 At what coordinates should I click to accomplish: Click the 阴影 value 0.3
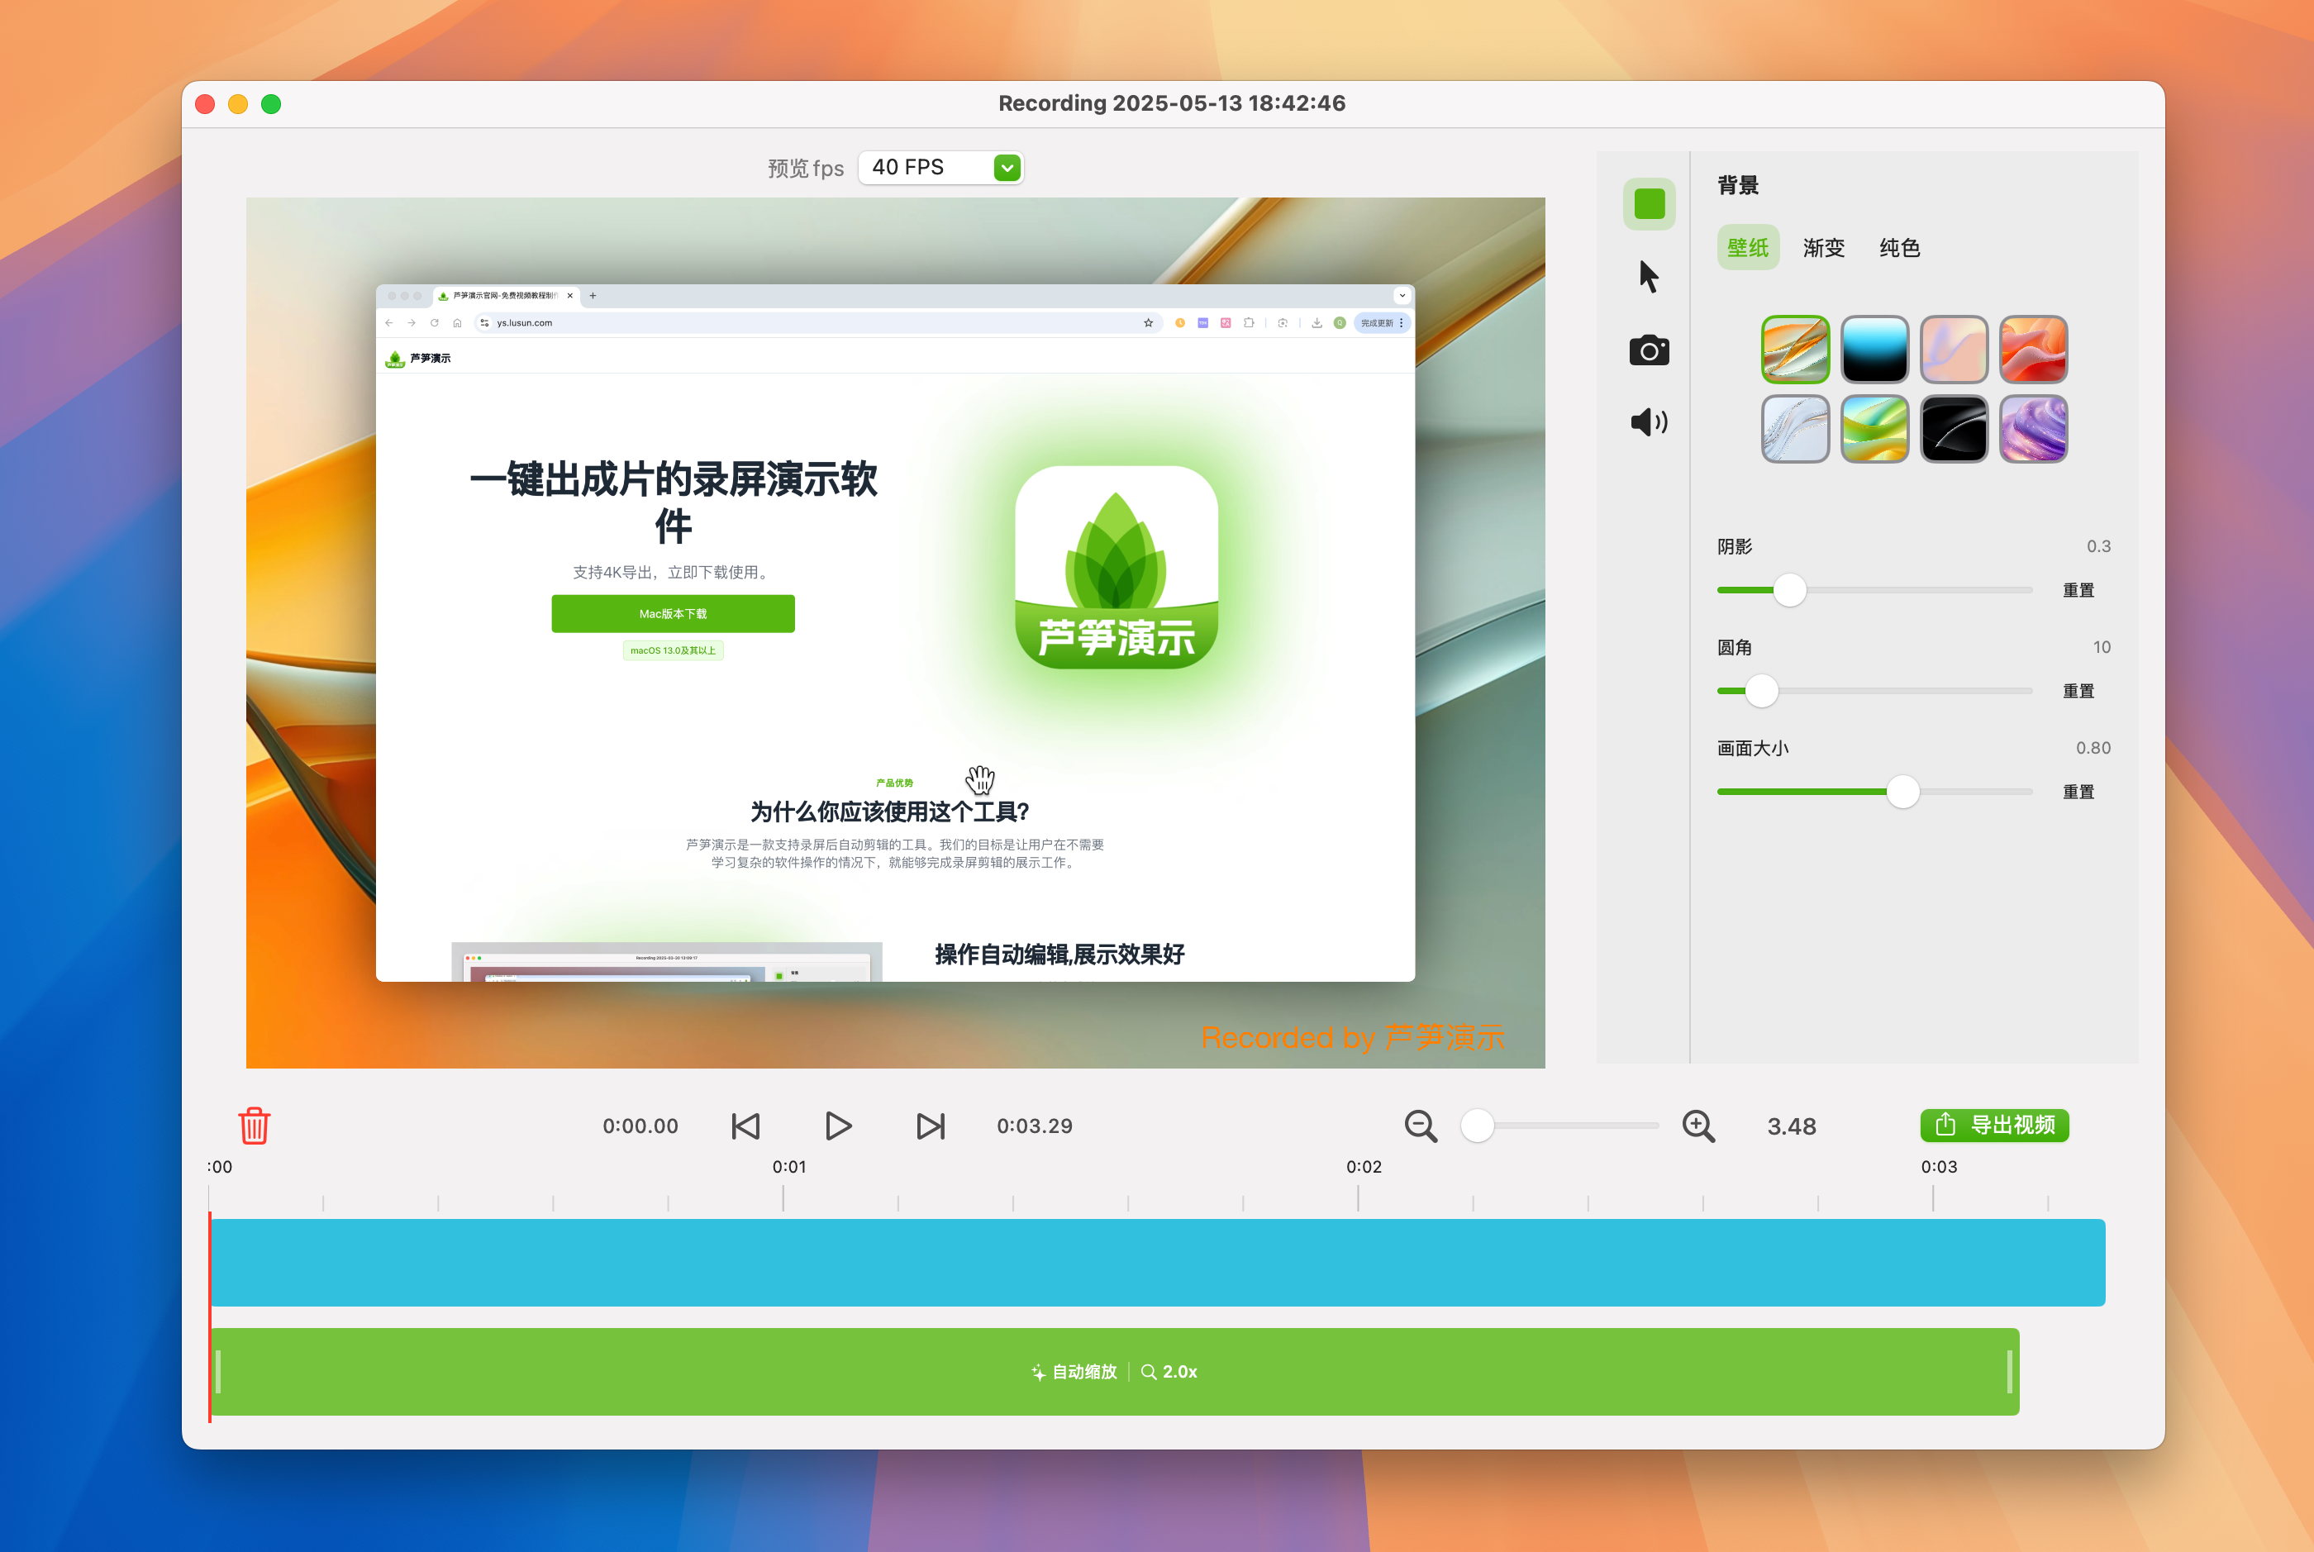point(2098,546)
